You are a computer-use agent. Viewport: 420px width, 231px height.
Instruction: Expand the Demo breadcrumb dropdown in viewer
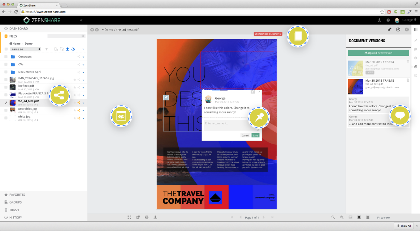[103, 30]
